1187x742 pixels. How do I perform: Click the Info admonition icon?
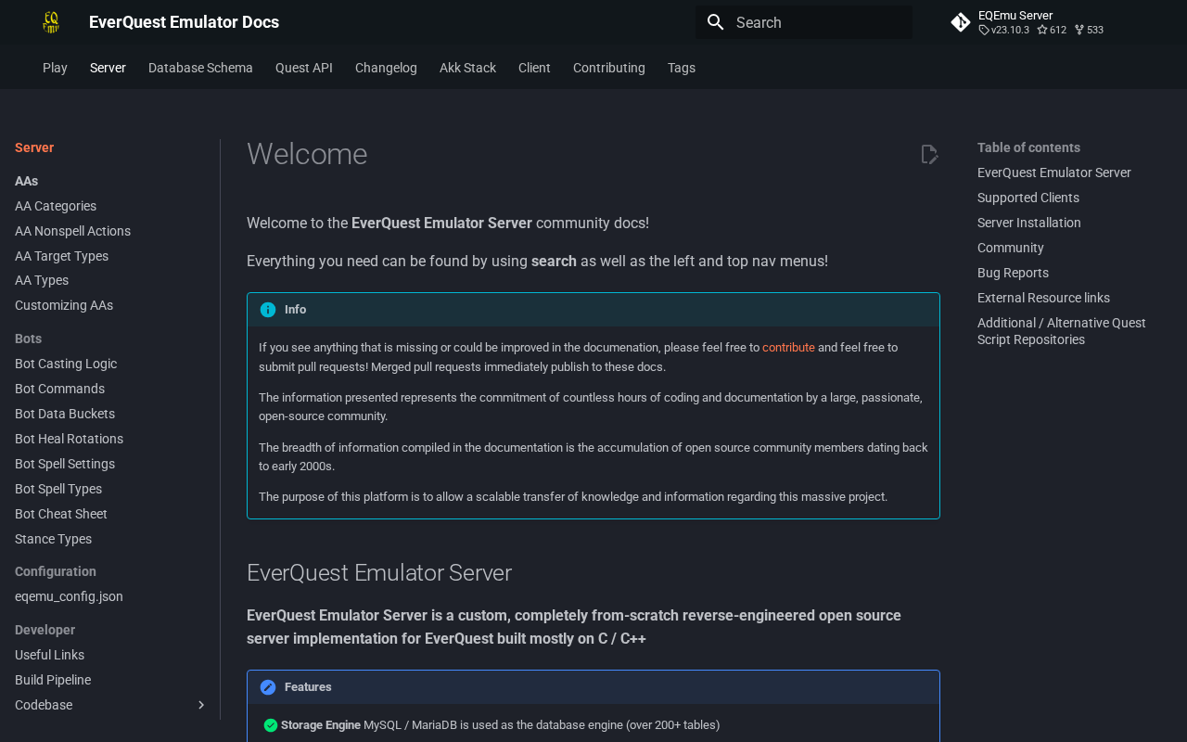point(268,310)
